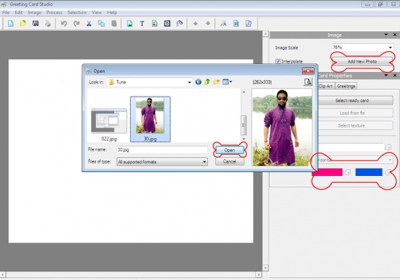Open the Process menu
This screenshot has height=280, width=400.
coord(54,13)
